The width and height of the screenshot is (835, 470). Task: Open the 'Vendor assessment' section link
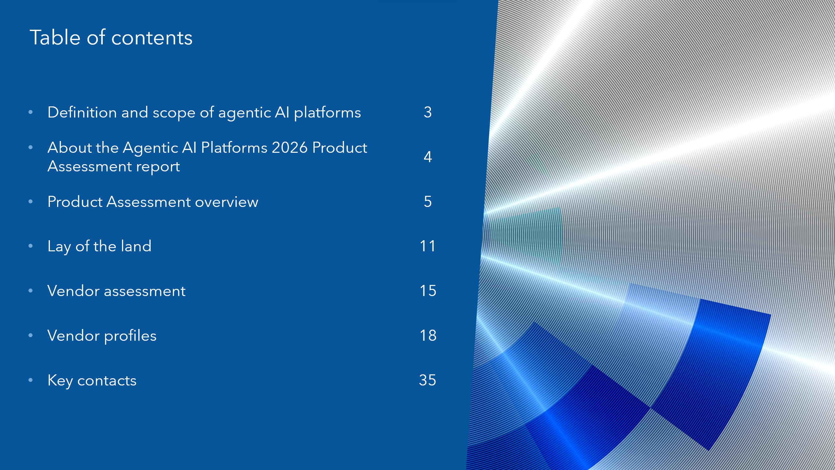coord(116,291)
